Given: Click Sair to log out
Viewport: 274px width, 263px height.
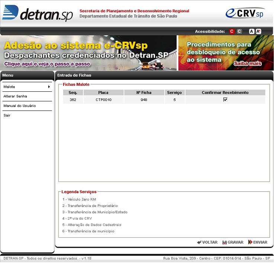Looking at the screenshot, I should click(7, 116).
